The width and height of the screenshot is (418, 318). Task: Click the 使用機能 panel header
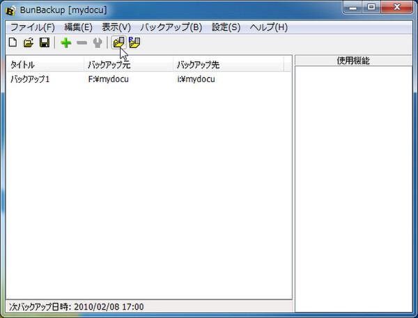coord(353,61)
